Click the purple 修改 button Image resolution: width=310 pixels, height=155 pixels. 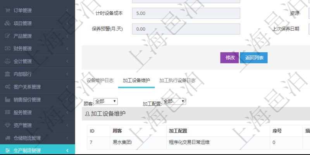(x=229, y=58)
